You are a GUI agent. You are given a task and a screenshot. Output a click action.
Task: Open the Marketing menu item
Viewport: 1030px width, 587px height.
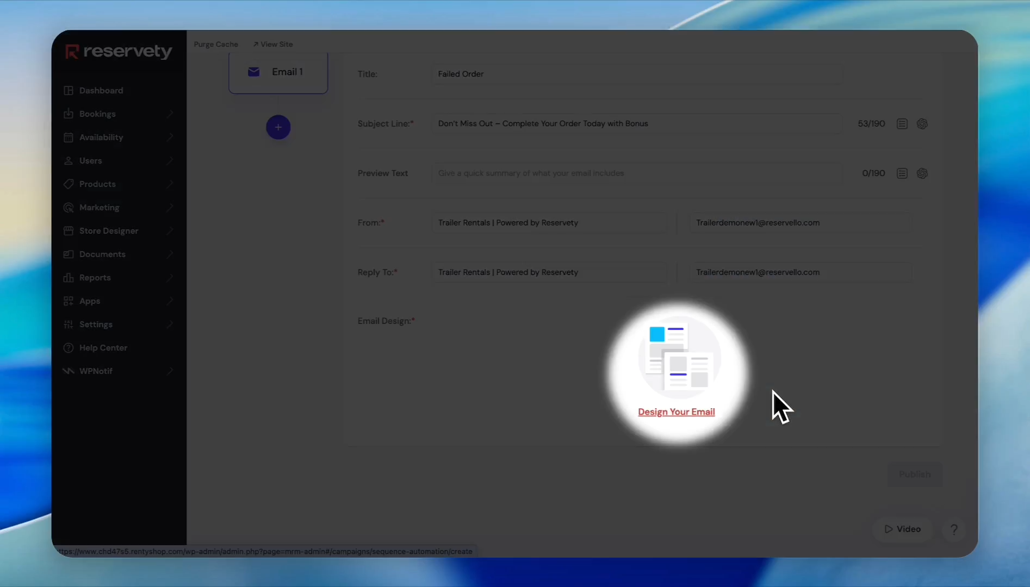click(99, 207)
